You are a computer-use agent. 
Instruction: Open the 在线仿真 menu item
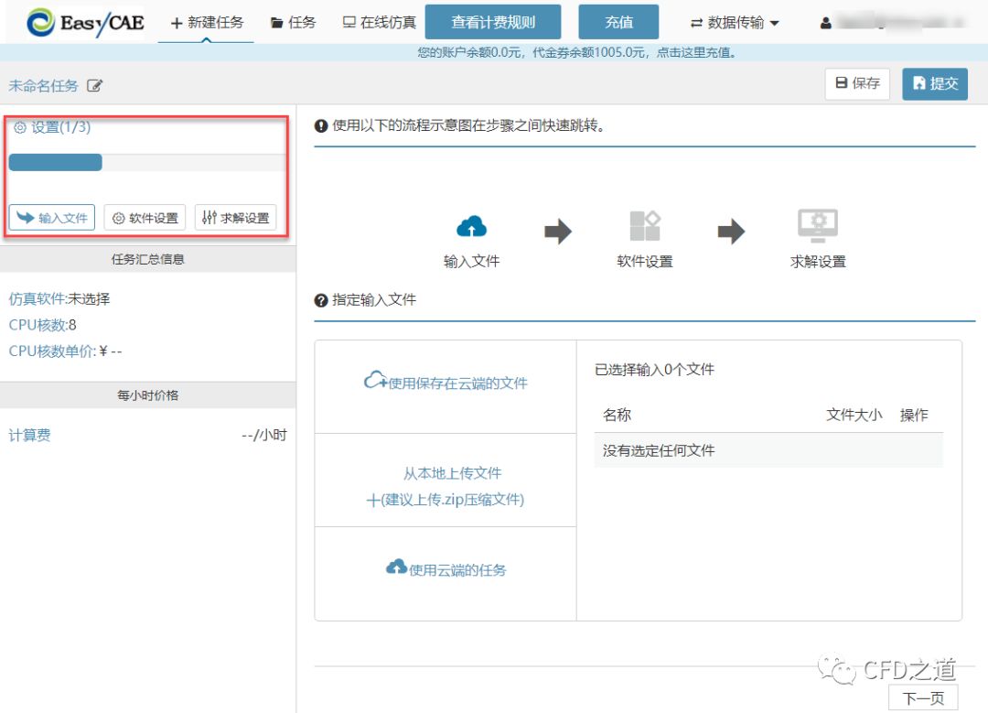tap(379, 23)
